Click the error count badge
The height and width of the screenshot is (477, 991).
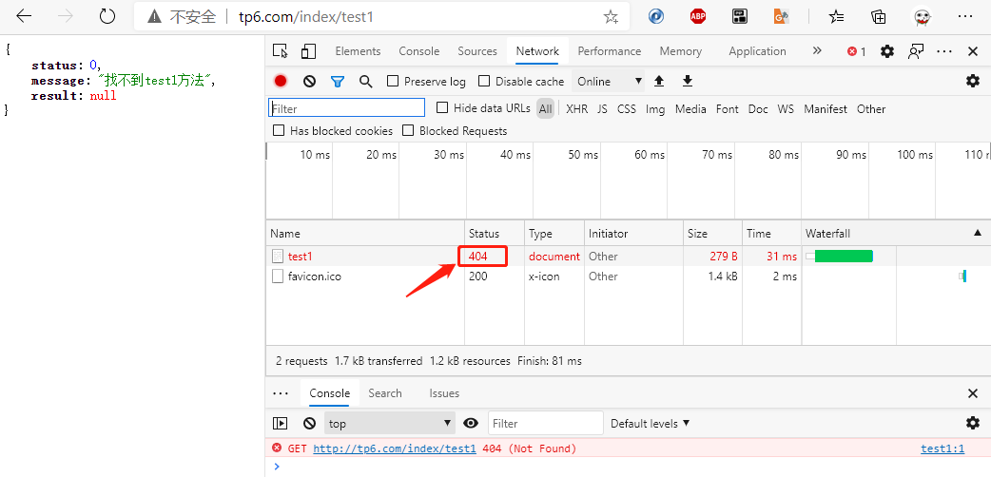(856, 52)
